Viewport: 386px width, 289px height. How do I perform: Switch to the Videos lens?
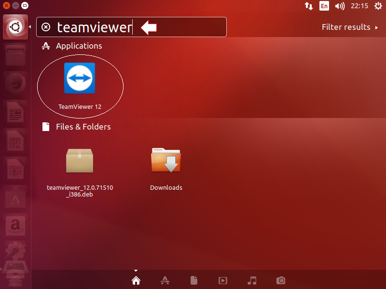[x=223, y=280]
